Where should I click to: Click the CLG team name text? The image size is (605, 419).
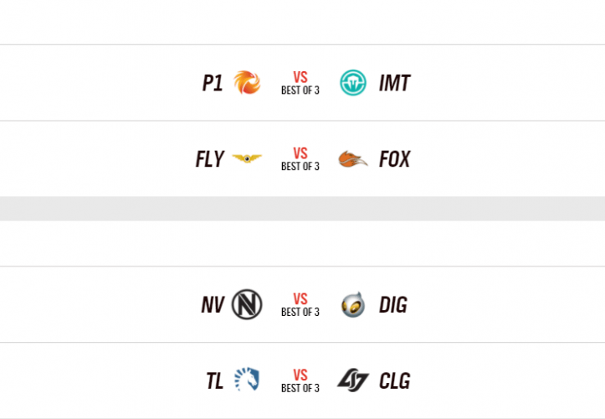[x=394, y=380]
